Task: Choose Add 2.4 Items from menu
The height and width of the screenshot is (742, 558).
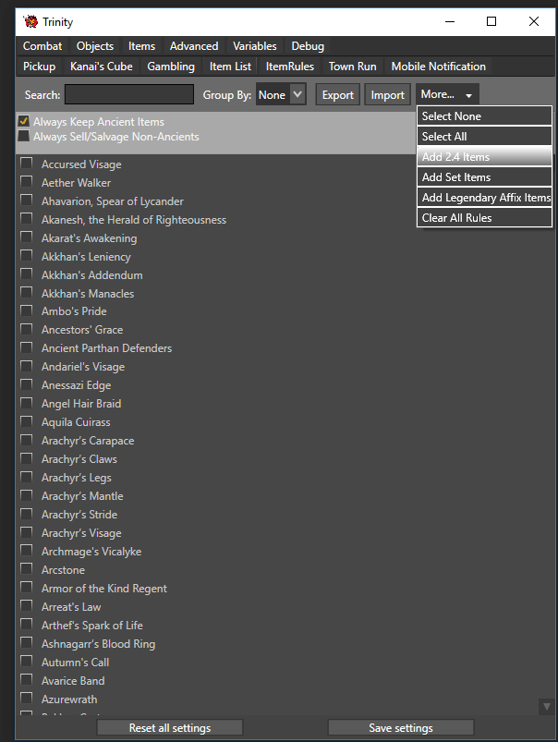Action: click(x=484, y=157)
